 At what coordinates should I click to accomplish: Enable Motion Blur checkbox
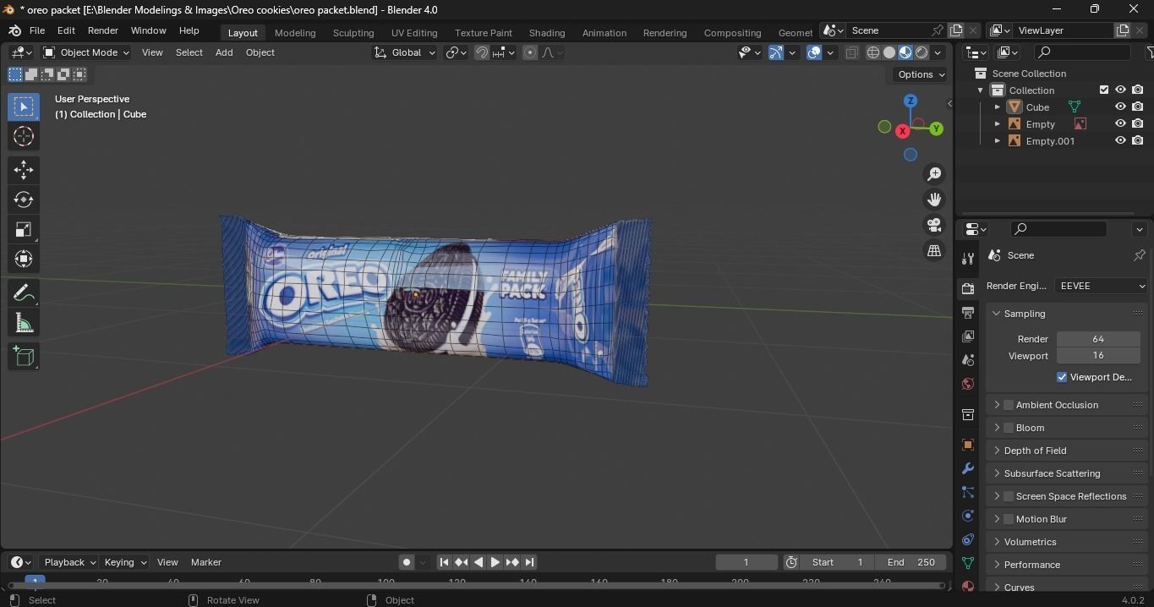tap(1009, 519)
